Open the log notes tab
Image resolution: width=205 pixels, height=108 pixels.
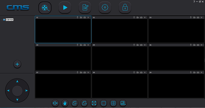click(85, 7)
